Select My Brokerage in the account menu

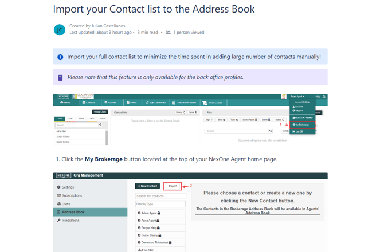click(301, 125)
